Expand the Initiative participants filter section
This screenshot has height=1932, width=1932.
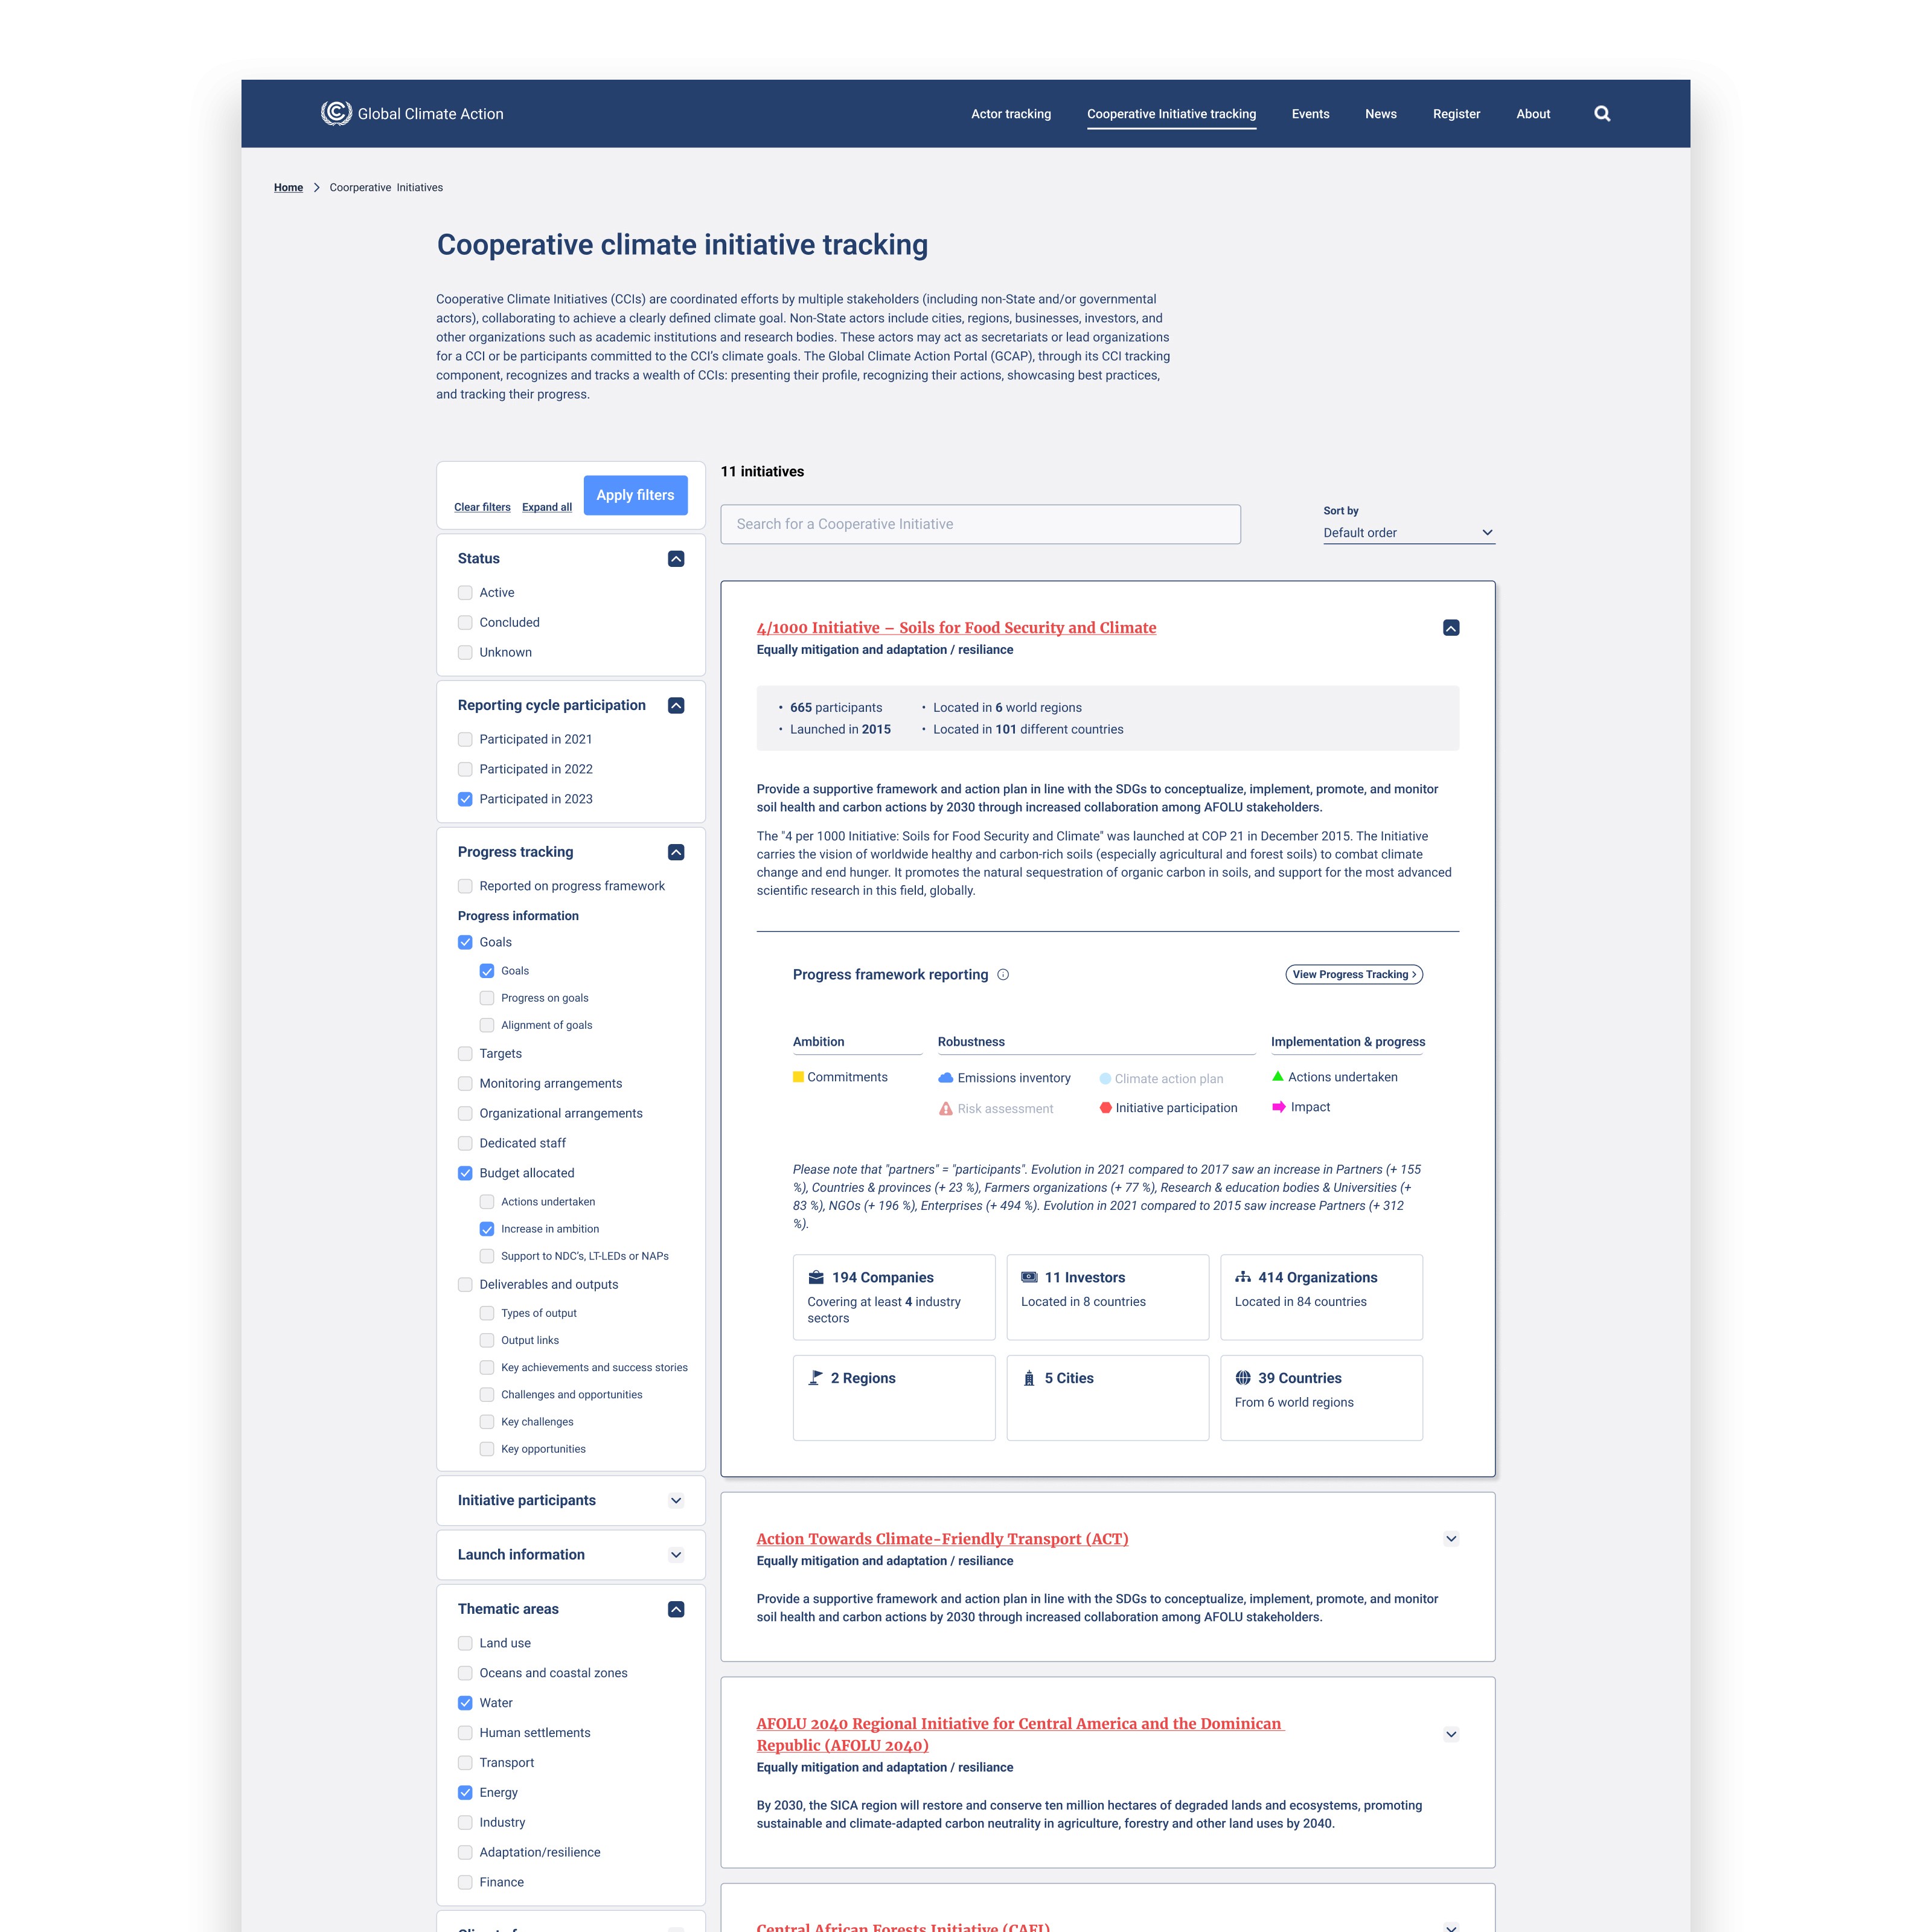coord(676,1500)
